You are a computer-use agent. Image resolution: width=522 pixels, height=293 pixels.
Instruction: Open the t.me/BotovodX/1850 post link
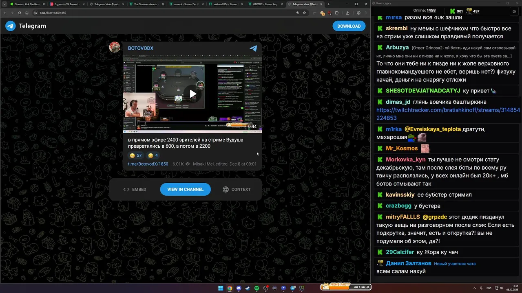[x=148, y=164]
